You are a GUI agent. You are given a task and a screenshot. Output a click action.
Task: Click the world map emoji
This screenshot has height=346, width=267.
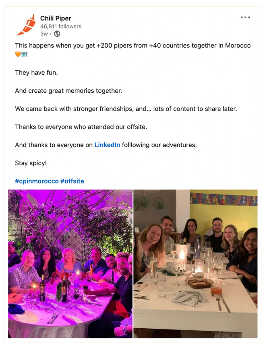(25, 54)
